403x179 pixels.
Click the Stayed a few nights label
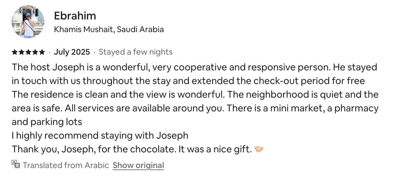click(x=135, y=52)
